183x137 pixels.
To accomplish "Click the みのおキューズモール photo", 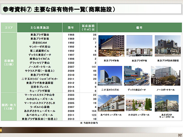I will point(139,103).
